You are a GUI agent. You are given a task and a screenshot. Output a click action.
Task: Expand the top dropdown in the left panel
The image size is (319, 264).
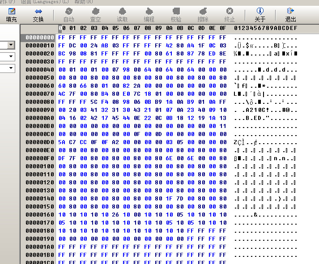coord(11,45)
